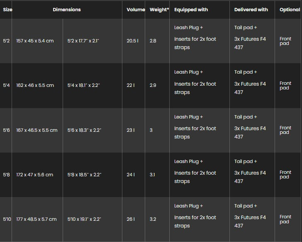Click the Size column header
This screenshot has width=302, height=242.
point(7,10)
